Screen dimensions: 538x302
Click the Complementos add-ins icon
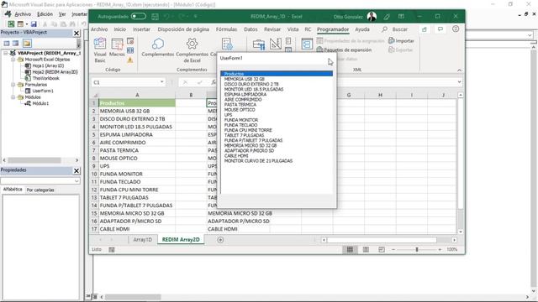158,47
